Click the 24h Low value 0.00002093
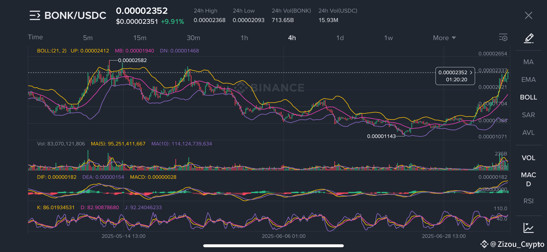The image size is (547, 252). pyautogui.click(x=248, y=20)
